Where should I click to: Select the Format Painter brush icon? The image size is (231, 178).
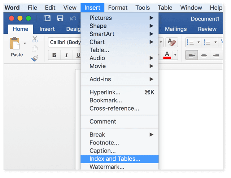(x=35, y=58)
